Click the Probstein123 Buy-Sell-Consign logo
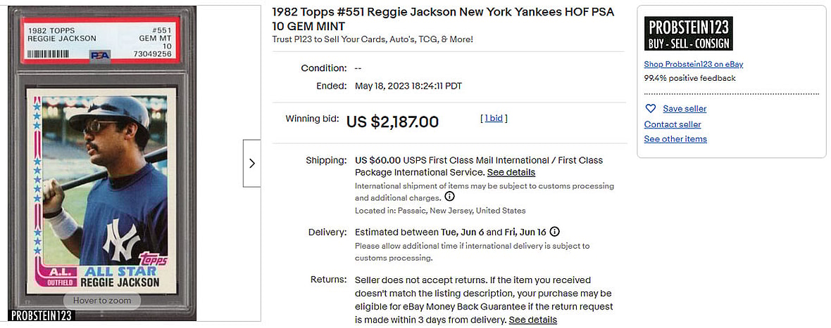 [688, 34]
